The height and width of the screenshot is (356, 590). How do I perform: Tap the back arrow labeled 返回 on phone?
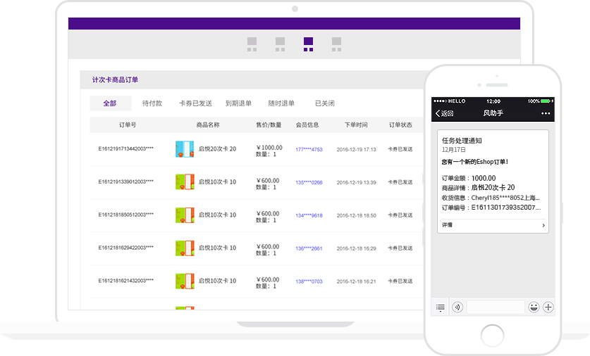[x=444, y=113]
